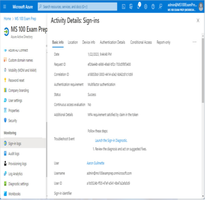Switch to the Location tab

point(73,42)
